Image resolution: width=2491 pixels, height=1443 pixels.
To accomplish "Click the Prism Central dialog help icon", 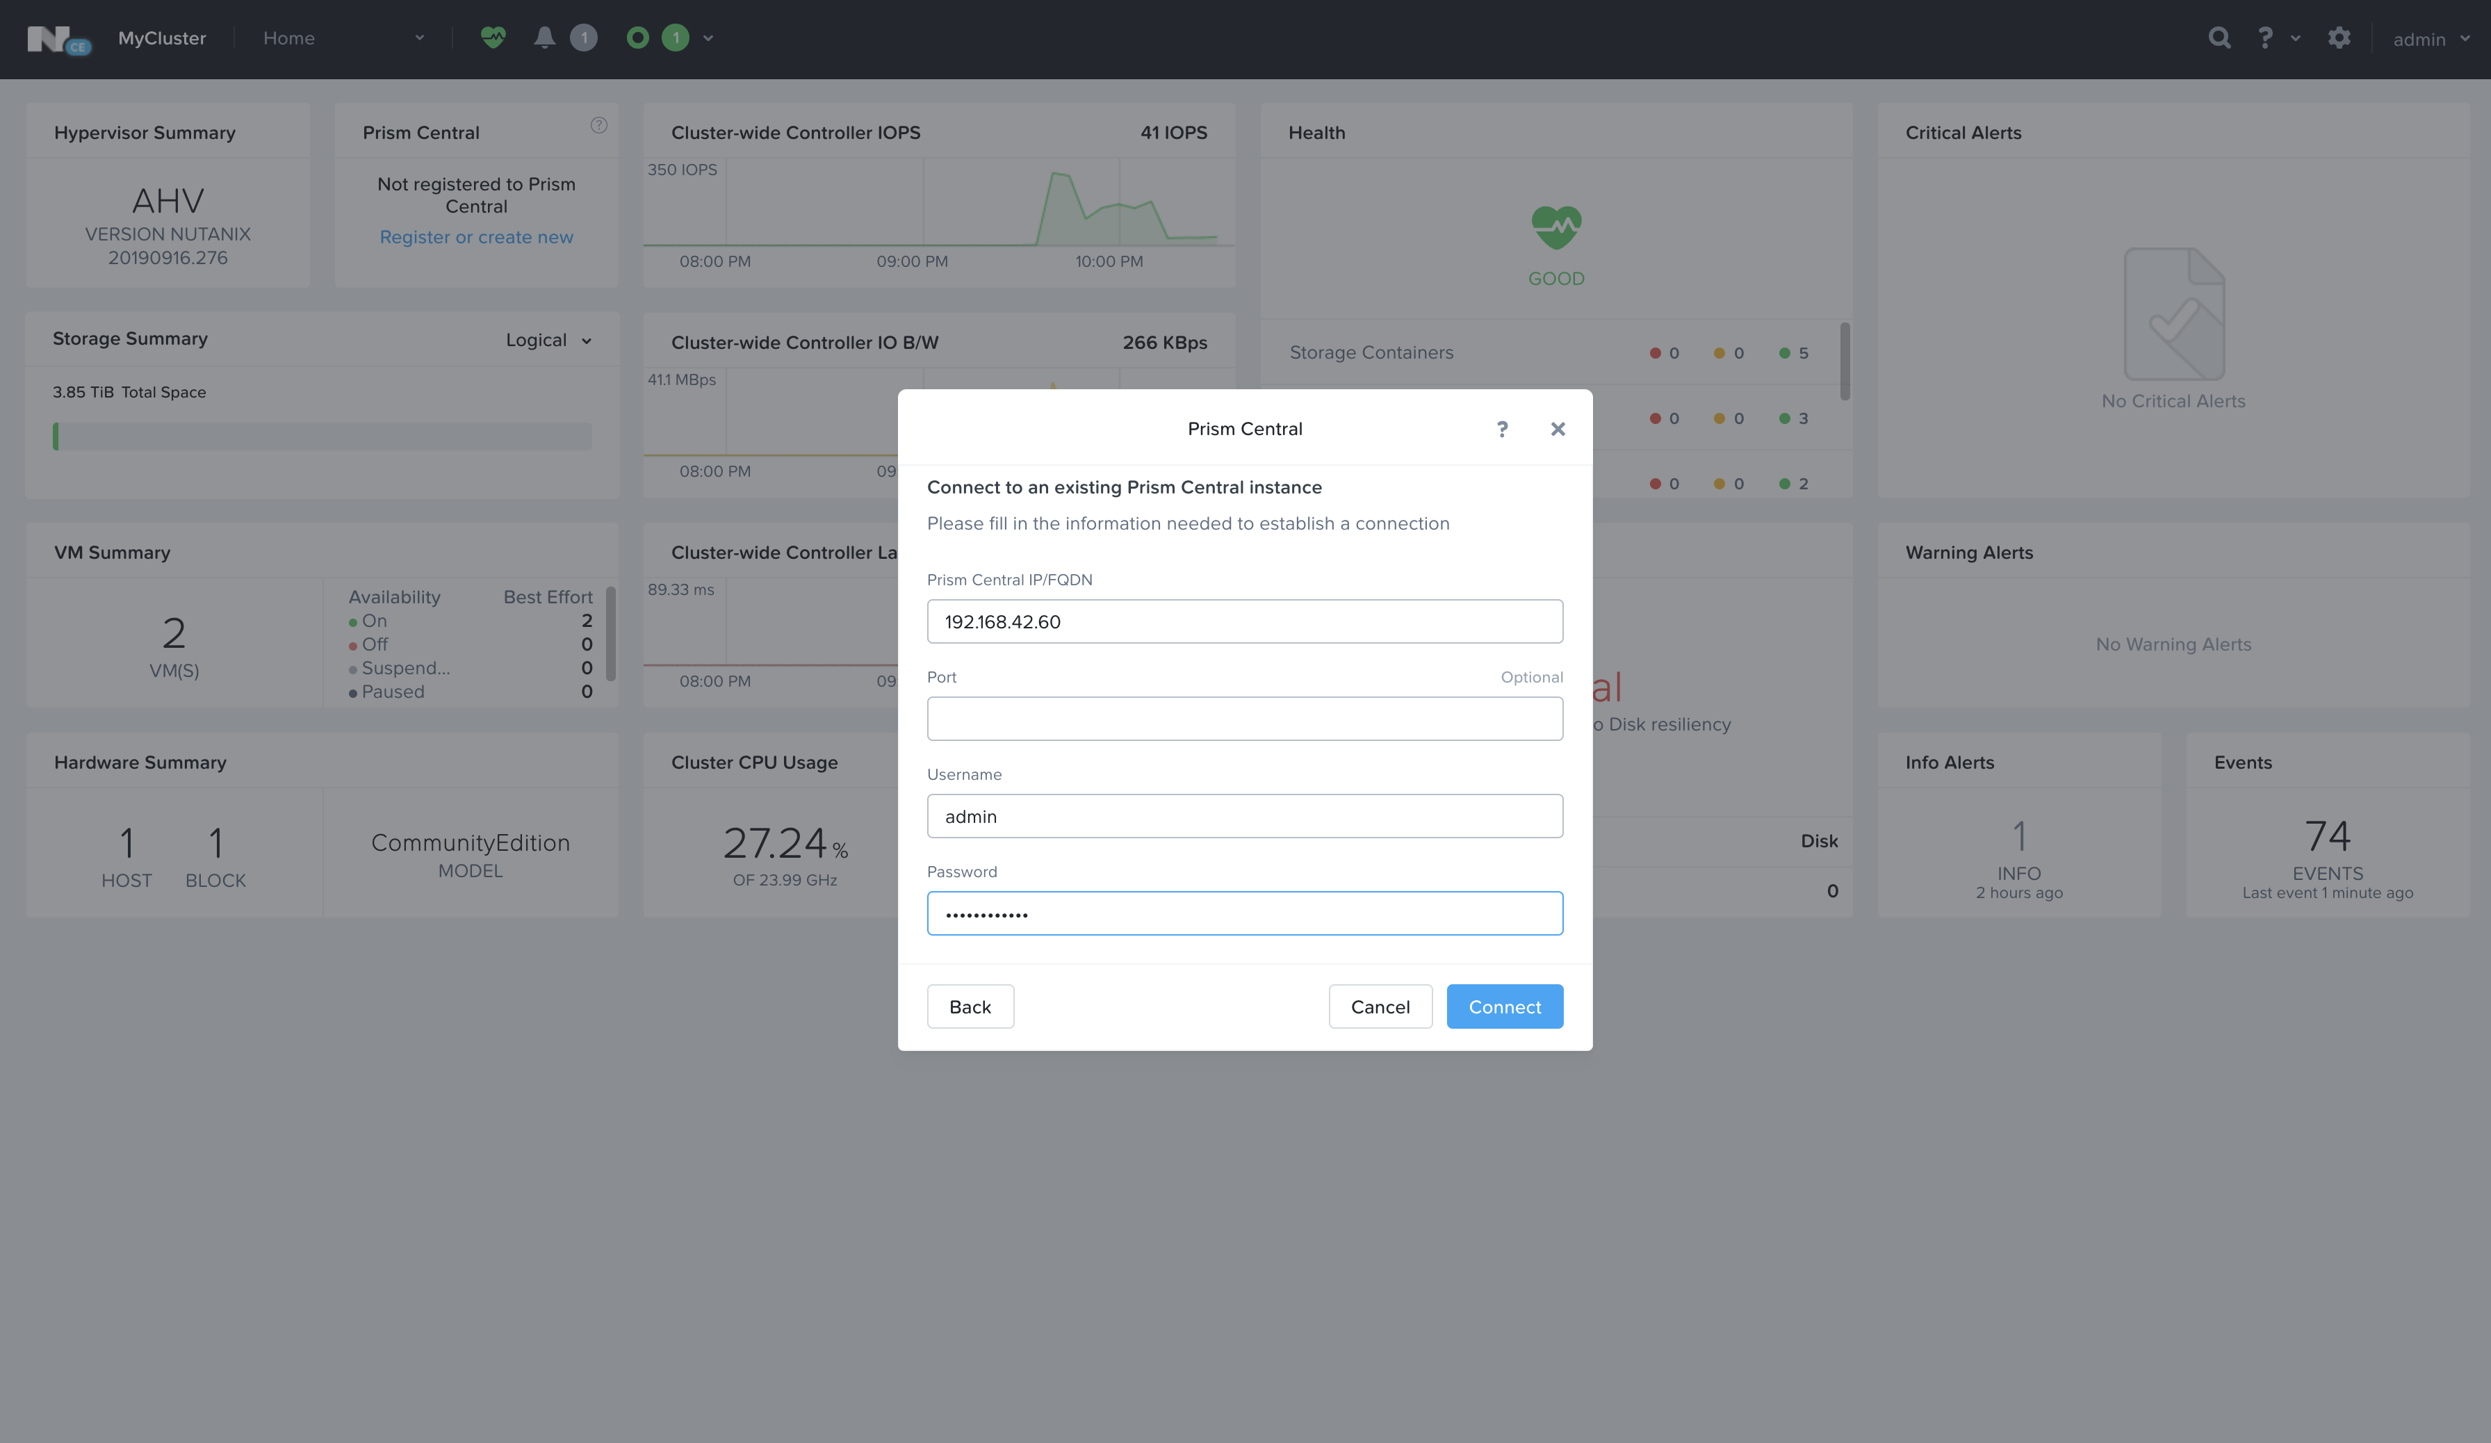I will point(1501,429).
